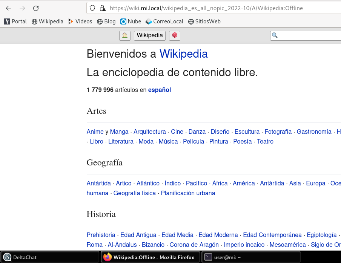Open the Anime link

pos(95,131)
